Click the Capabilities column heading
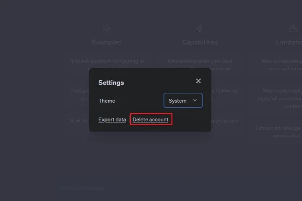The width and height of the screenshot is (302, 201). point(200,42)
